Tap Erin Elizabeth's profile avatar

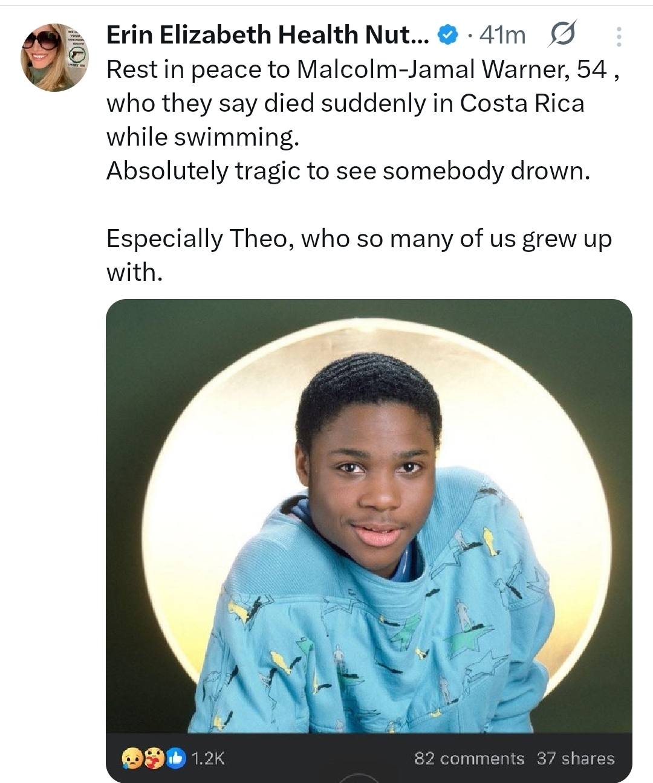[x=55, y=57]
